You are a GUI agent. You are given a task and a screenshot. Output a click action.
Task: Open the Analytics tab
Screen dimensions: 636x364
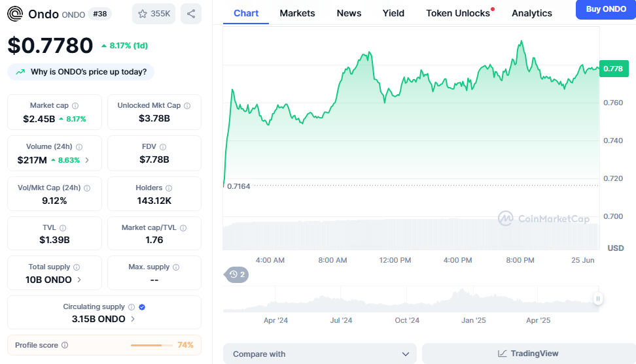pos(532,13)
